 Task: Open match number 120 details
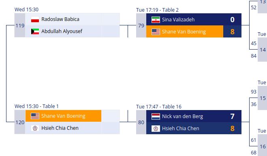[20, 122]
